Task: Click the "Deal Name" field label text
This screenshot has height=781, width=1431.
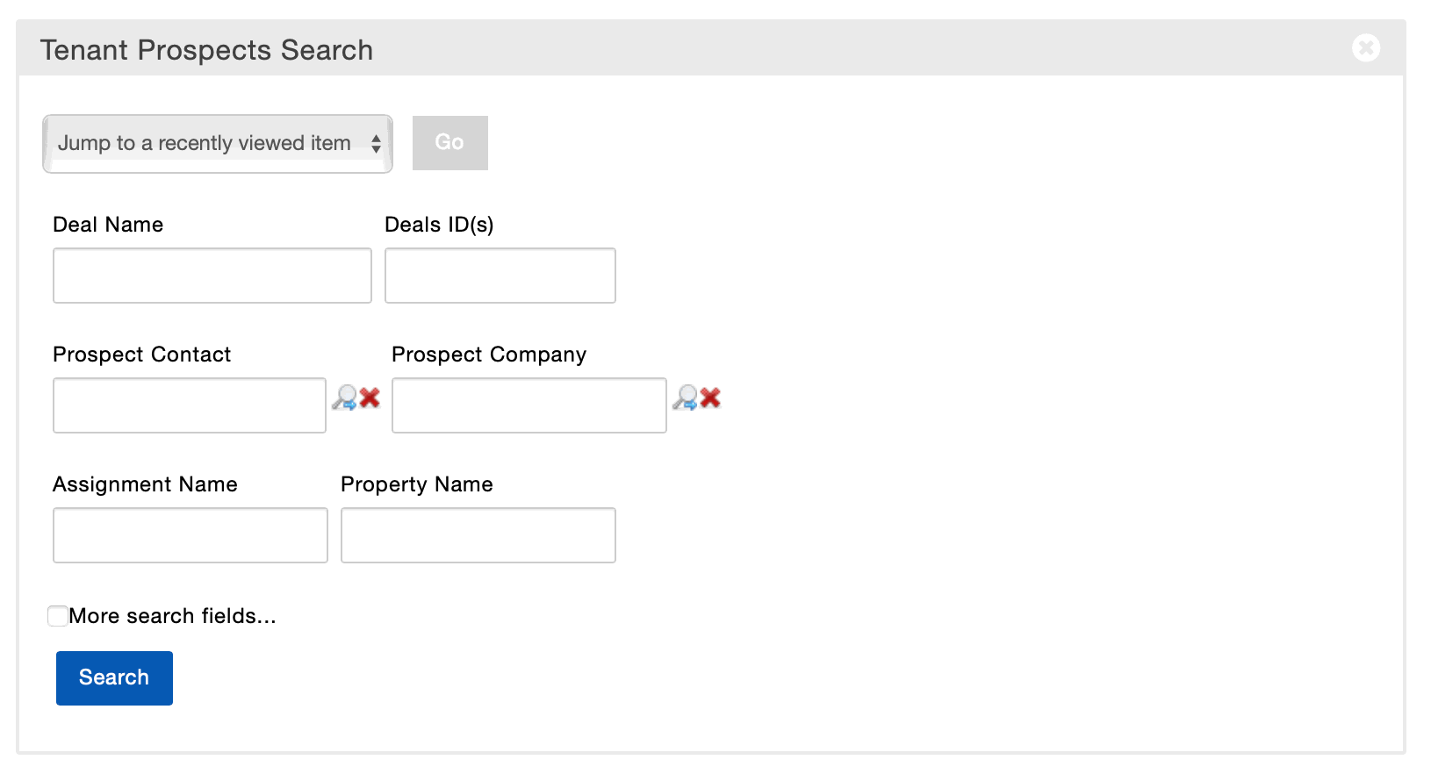Action: pyautogui.click(x=108, y=225)
